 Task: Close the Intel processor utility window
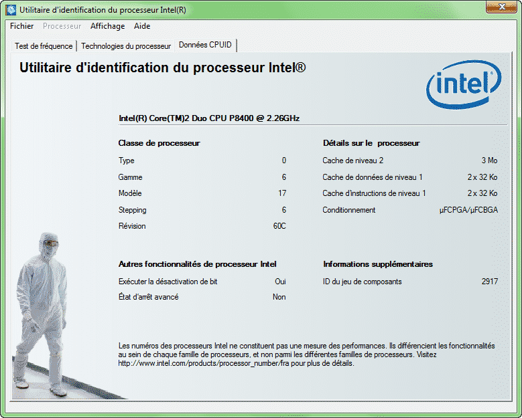(501, 7)
